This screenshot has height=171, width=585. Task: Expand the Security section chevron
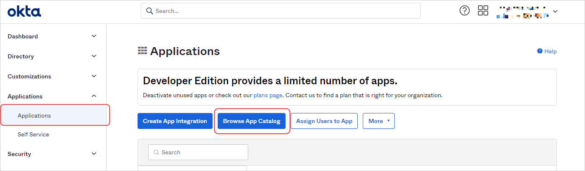pos(94,154)
